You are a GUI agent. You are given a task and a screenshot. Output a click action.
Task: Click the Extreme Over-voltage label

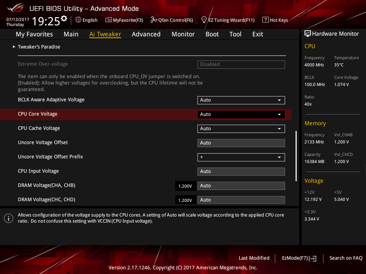[43, 64]
